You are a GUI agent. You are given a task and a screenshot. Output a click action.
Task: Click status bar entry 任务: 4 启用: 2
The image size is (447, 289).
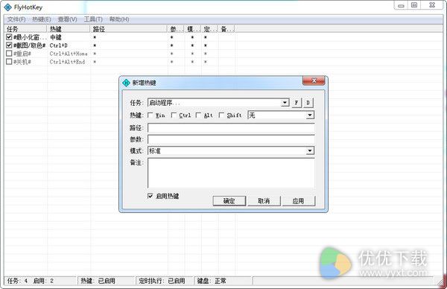[x=40, y=281]
